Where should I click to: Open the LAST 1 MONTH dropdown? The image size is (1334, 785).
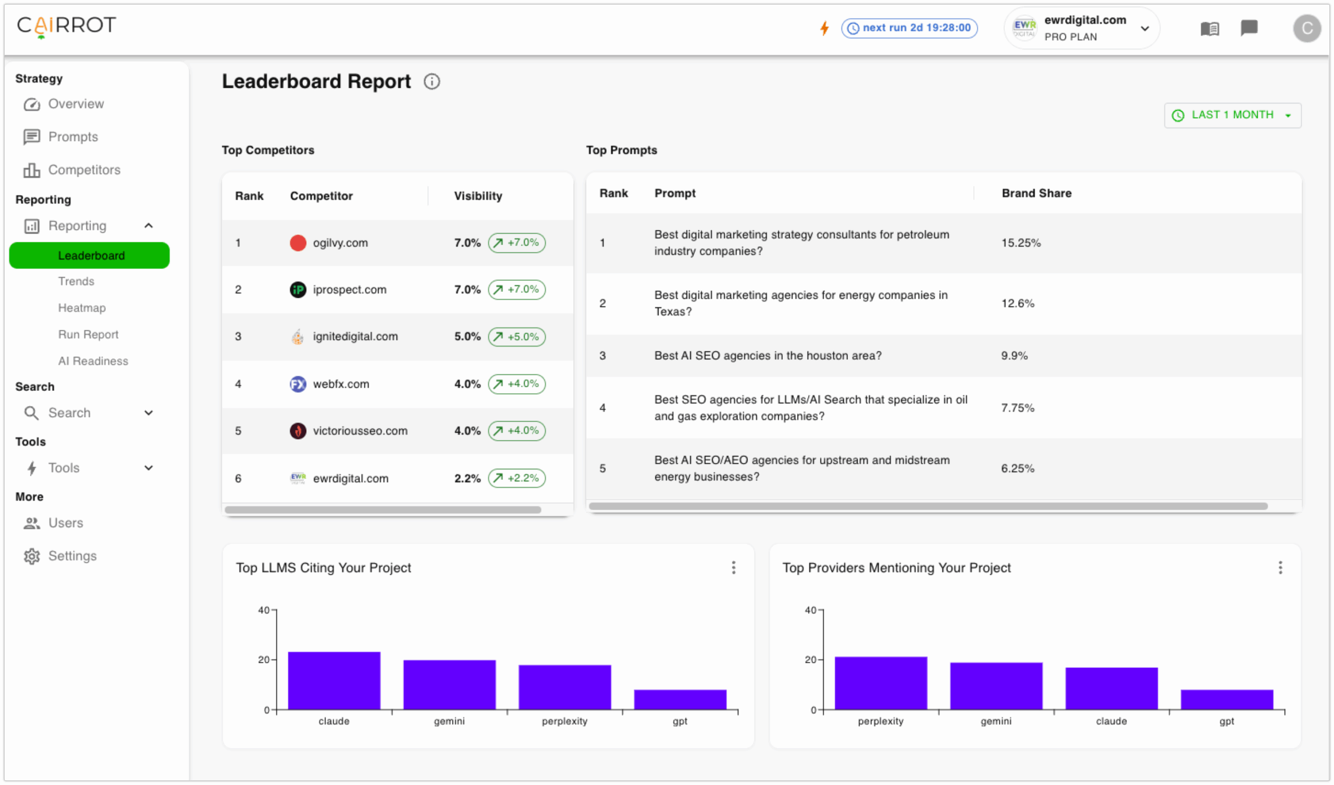[1232, 115]
